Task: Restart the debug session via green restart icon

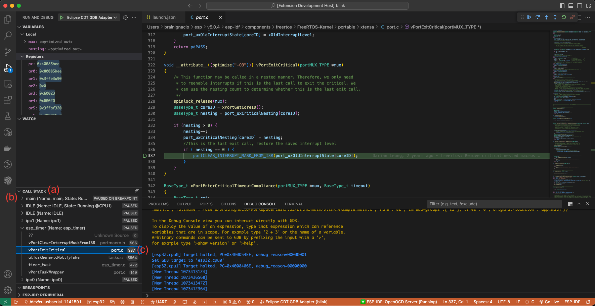Action: 564,17
